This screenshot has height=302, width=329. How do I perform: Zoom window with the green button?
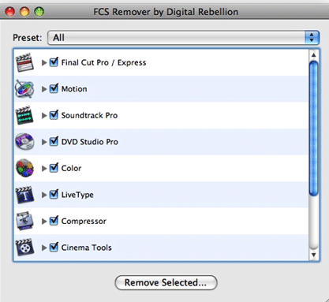pos(39,12)
